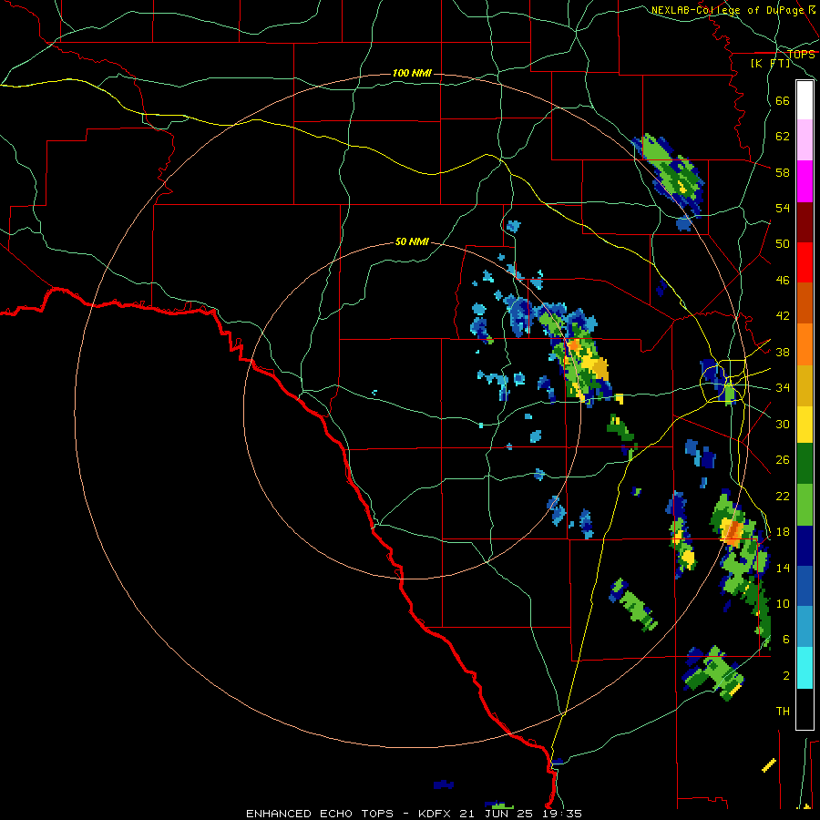820x820 pixels.
Task: Select the dark green legend swatch
Action: click(x=805, y=464)
